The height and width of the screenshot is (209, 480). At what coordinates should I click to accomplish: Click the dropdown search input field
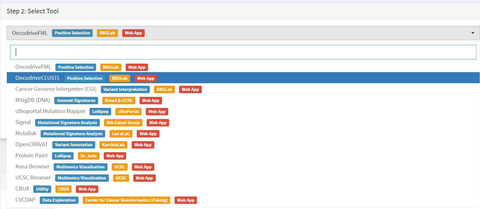point(243,52)
